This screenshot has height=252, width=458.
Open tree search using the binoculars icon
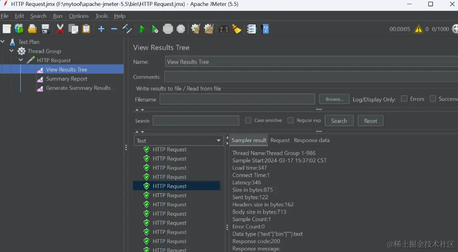224,29
